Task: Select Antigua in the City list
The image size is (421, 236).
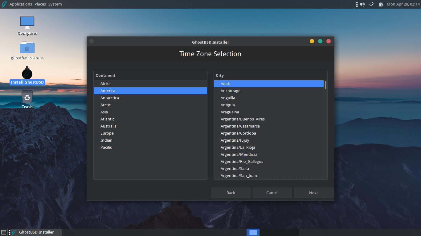Action: coord(269,105)
